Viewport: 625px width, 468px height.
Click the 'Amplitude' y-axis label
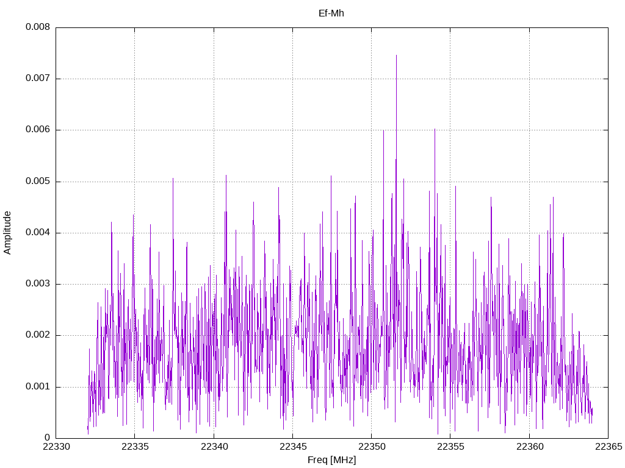(7, 233)
